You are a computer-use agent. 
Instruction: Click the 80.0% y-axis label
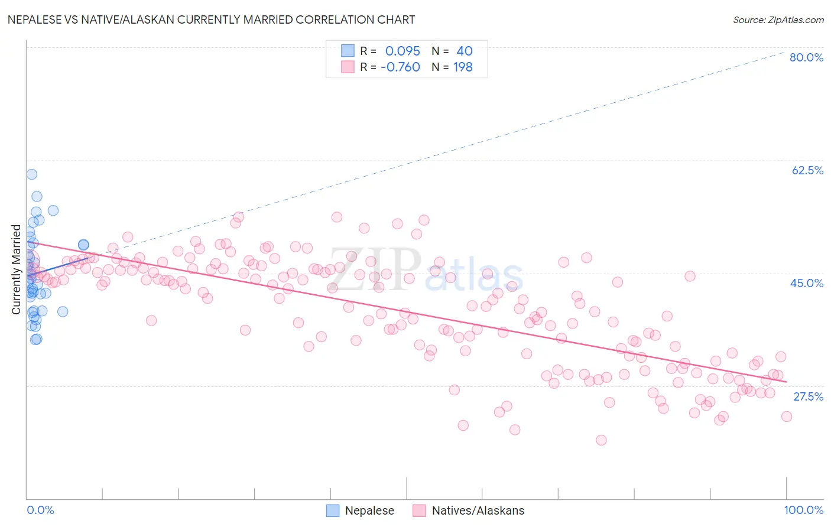point(806,57)
